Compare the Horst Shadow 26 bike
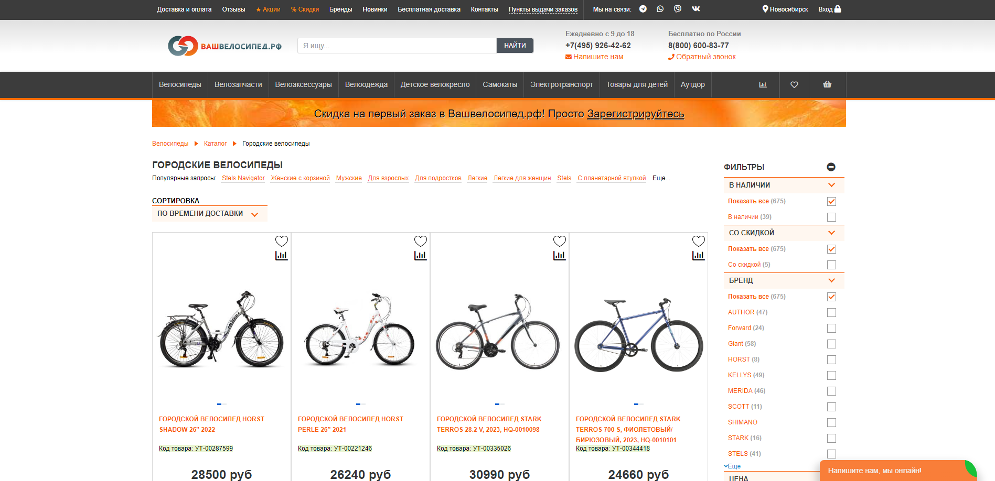Viewport: 995px width, 481px height. (282, 256)
